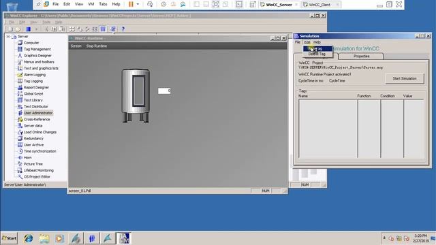
Task: Click Stop Runtime in runtime menu bar
Action: pos(97,46)
